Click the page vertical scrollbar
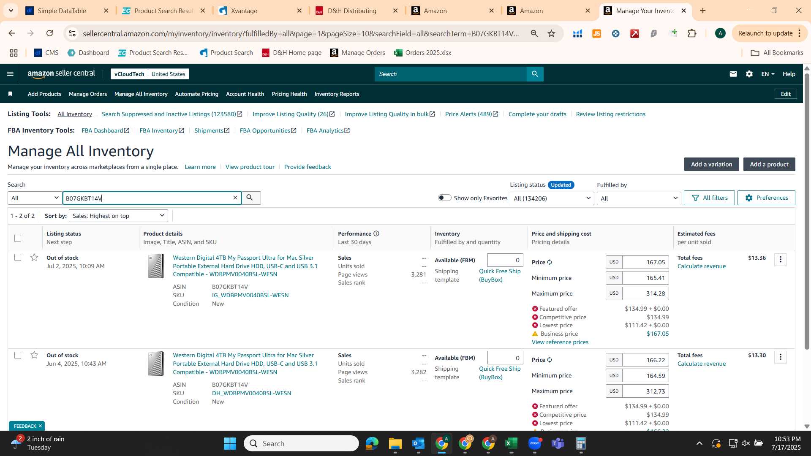Screen dimensions: 811x456 point(807,211)
